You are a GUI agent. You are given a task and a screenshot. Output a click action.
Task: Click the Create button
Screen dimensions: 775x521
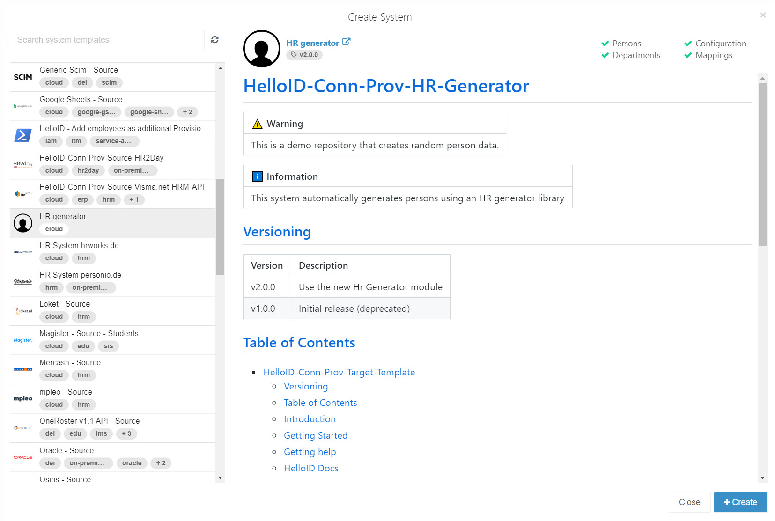pyautogui.click(x=740, y=502)
